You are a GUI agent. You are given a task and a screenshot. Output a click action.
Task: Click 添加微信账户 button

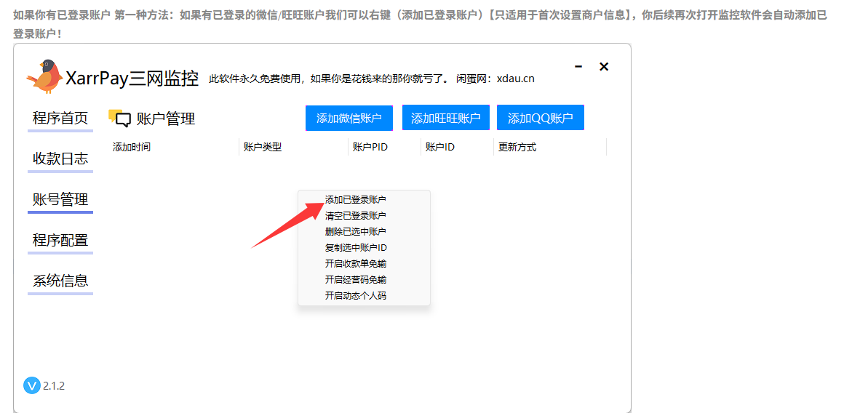[349, 119]
